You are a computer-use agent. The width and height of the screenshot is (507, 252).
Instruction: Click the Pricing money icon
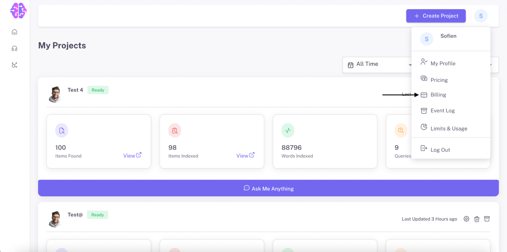coord(424,78)
